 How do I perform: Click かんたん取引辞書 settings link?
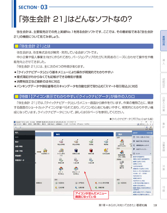[102, 183]
